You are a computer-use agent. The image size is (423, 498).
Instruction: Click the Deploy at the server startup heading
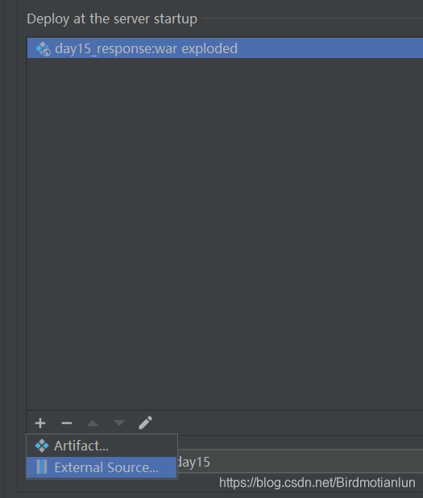pos(112,19)
